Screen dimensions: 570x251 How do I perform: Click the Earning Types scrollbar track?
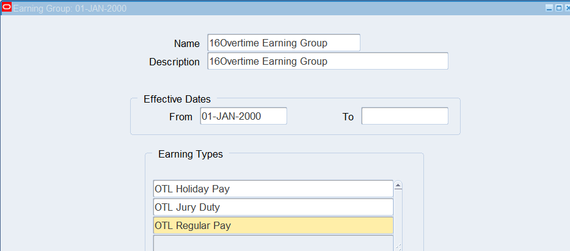coord(398,214)
